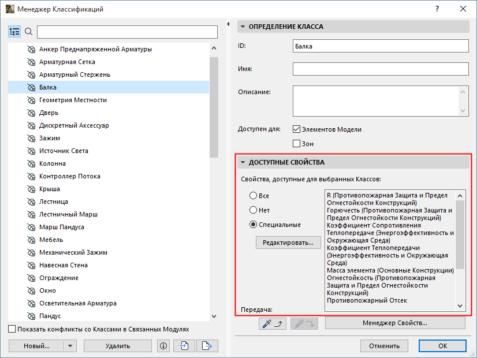The height and width of the screenshot is (358, 477).
Task: Uncheck Элементов Модели checkbox
Action: tap(296, 129)
